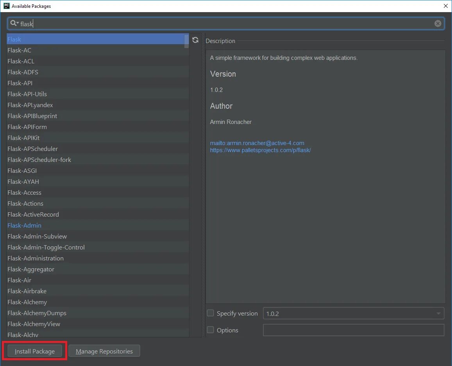Select the Flask-Access package

point(97,193)
